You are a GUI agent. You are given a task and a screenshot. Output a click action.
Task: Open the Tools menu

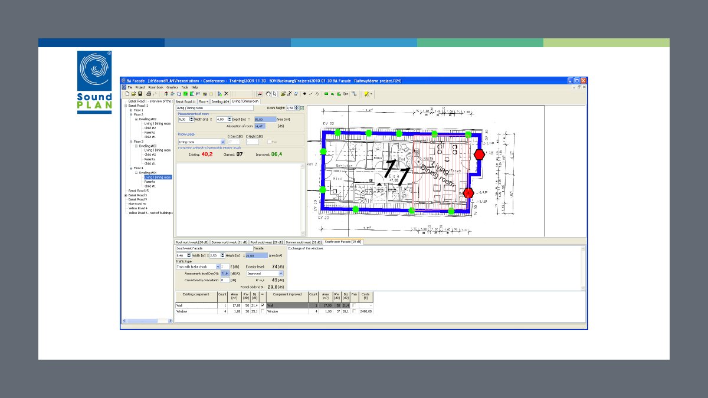[x=185, y=87]
